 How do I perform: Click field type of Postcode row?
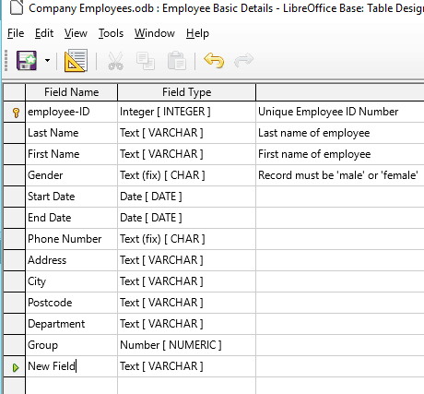(x=186, y=303)
